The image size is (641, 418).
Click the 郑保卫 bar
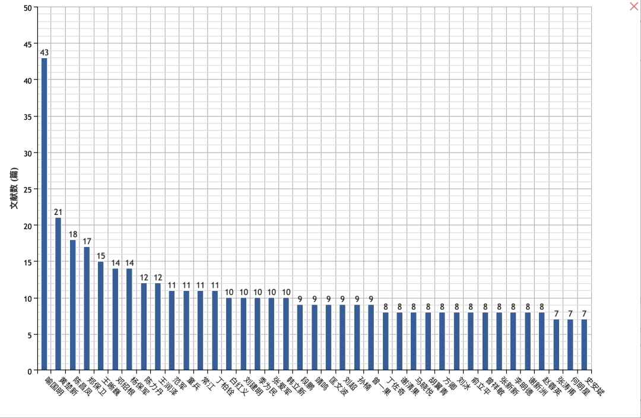tap(87, 308)
